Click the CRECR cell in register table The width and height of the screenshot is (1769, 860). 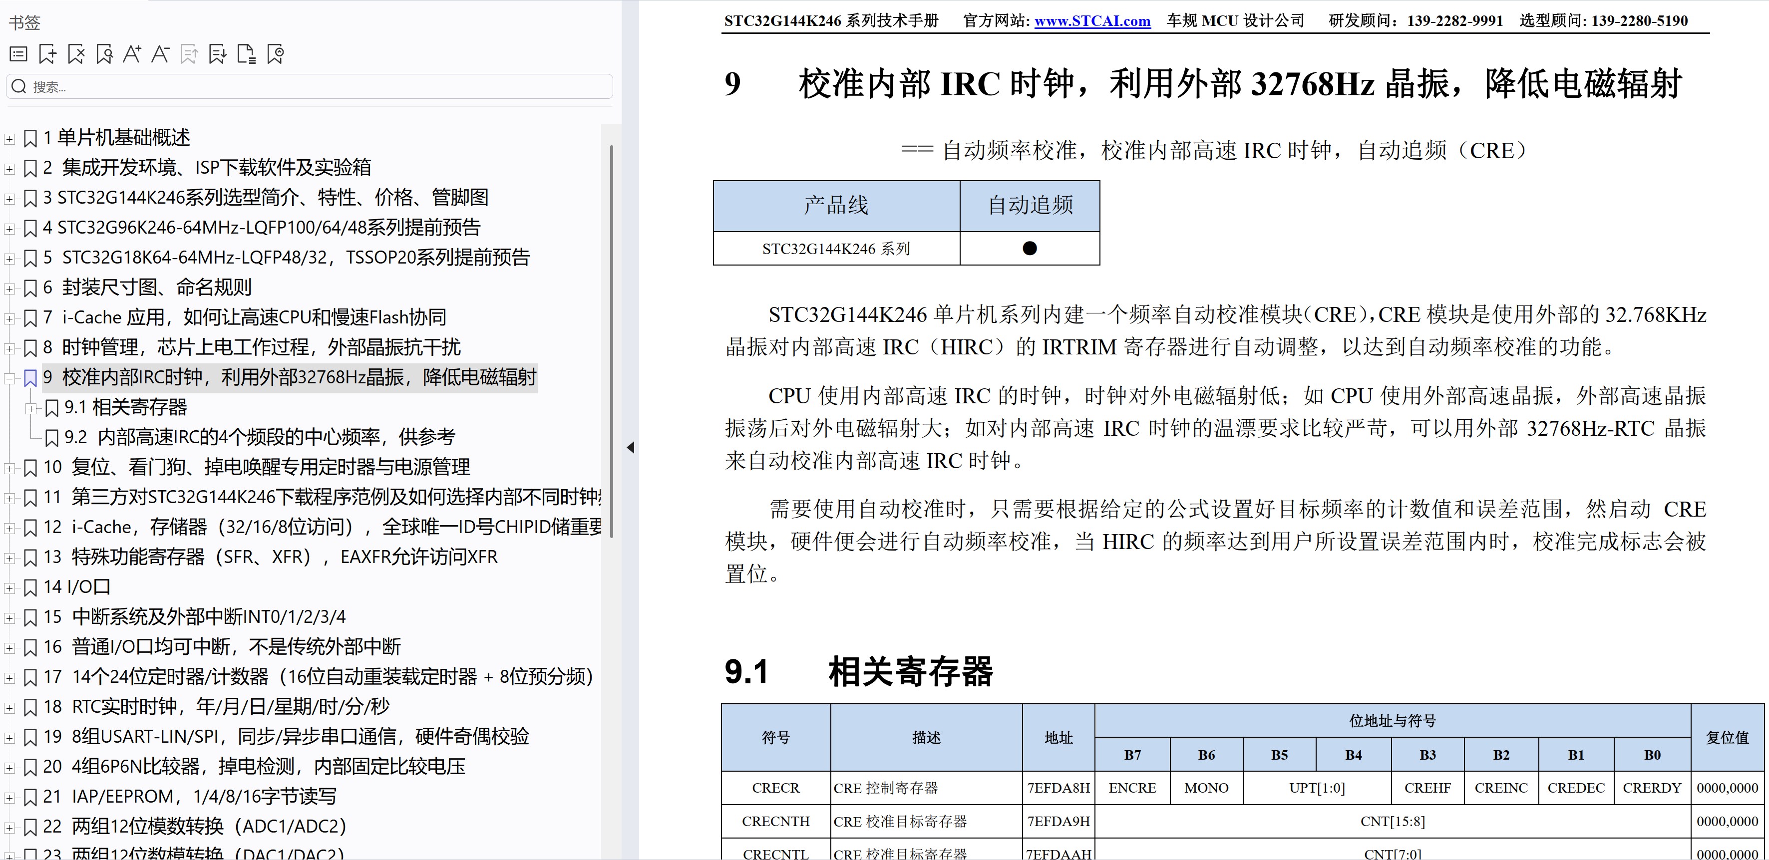pos(776,788)
